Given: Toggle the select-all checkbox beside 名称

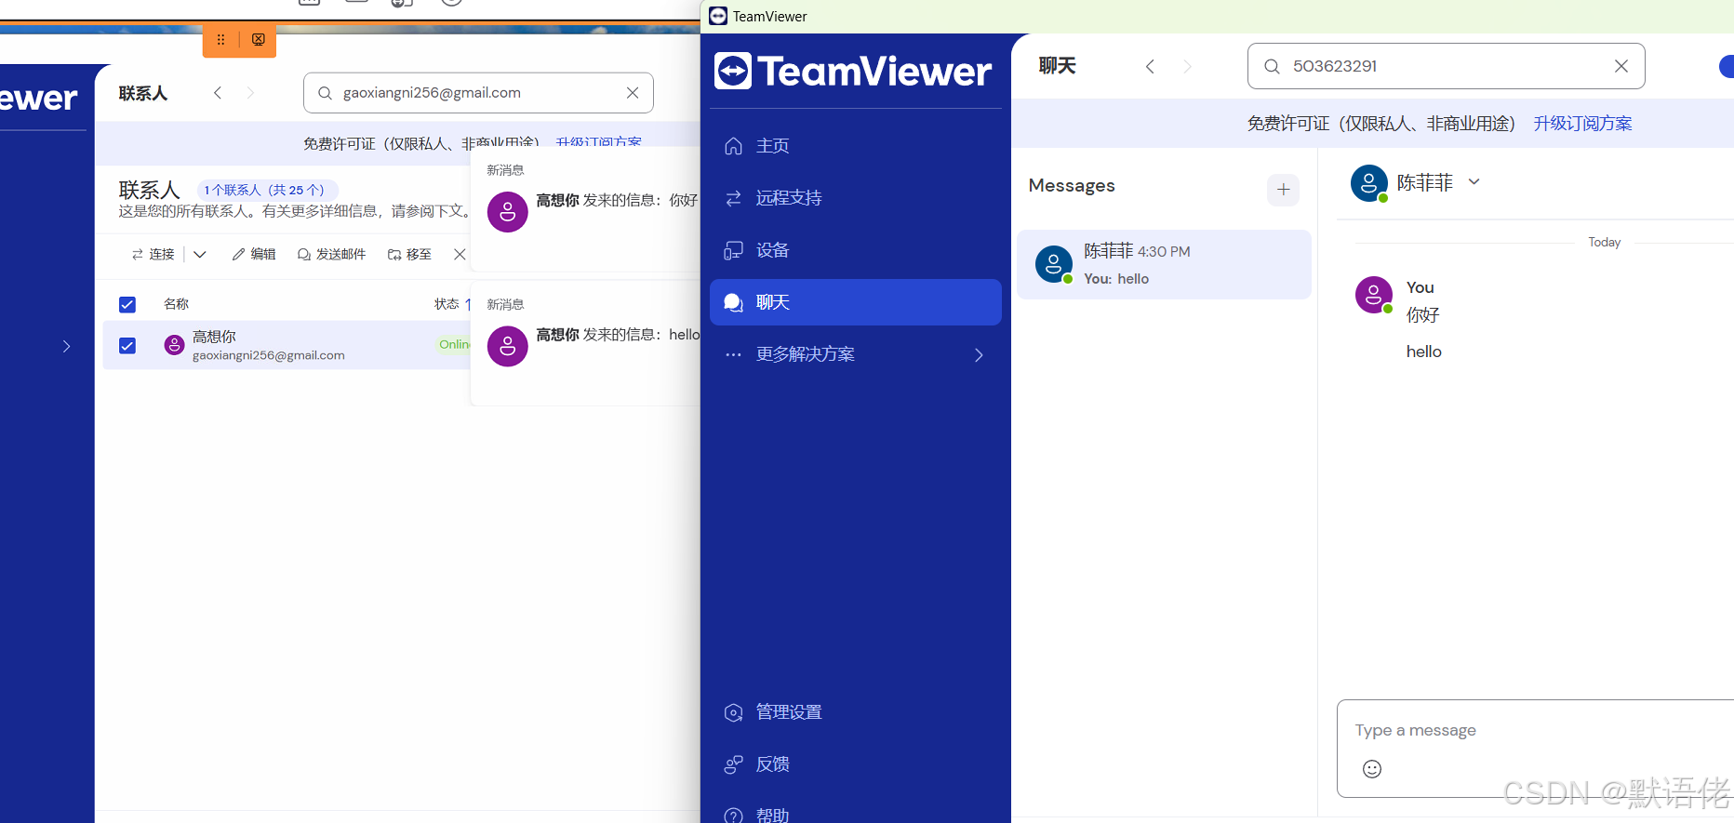Looking at the screenshot, I should point(127,304).
